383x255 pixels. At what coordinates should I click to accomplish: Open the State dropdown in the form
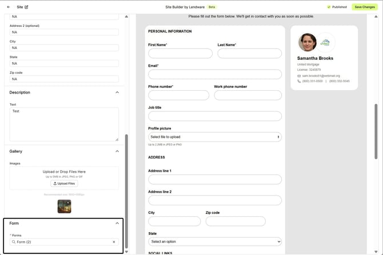(214, 242)
